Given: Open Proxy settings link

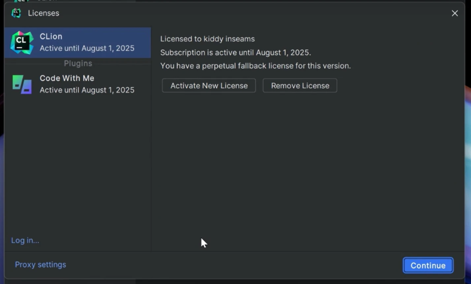Looking at the screenshot, I should (x=41, y=265).
